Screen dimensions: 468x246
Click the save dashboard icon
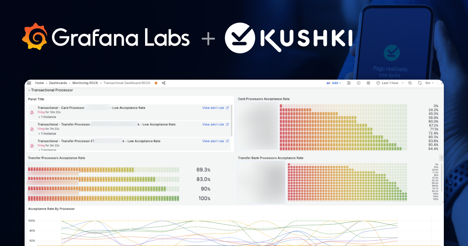[x=349, y=83]
